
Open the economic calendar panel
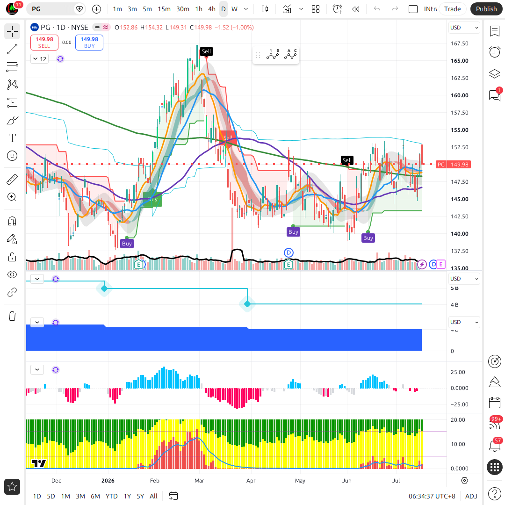pyautogui.click(x=494, y=403)
